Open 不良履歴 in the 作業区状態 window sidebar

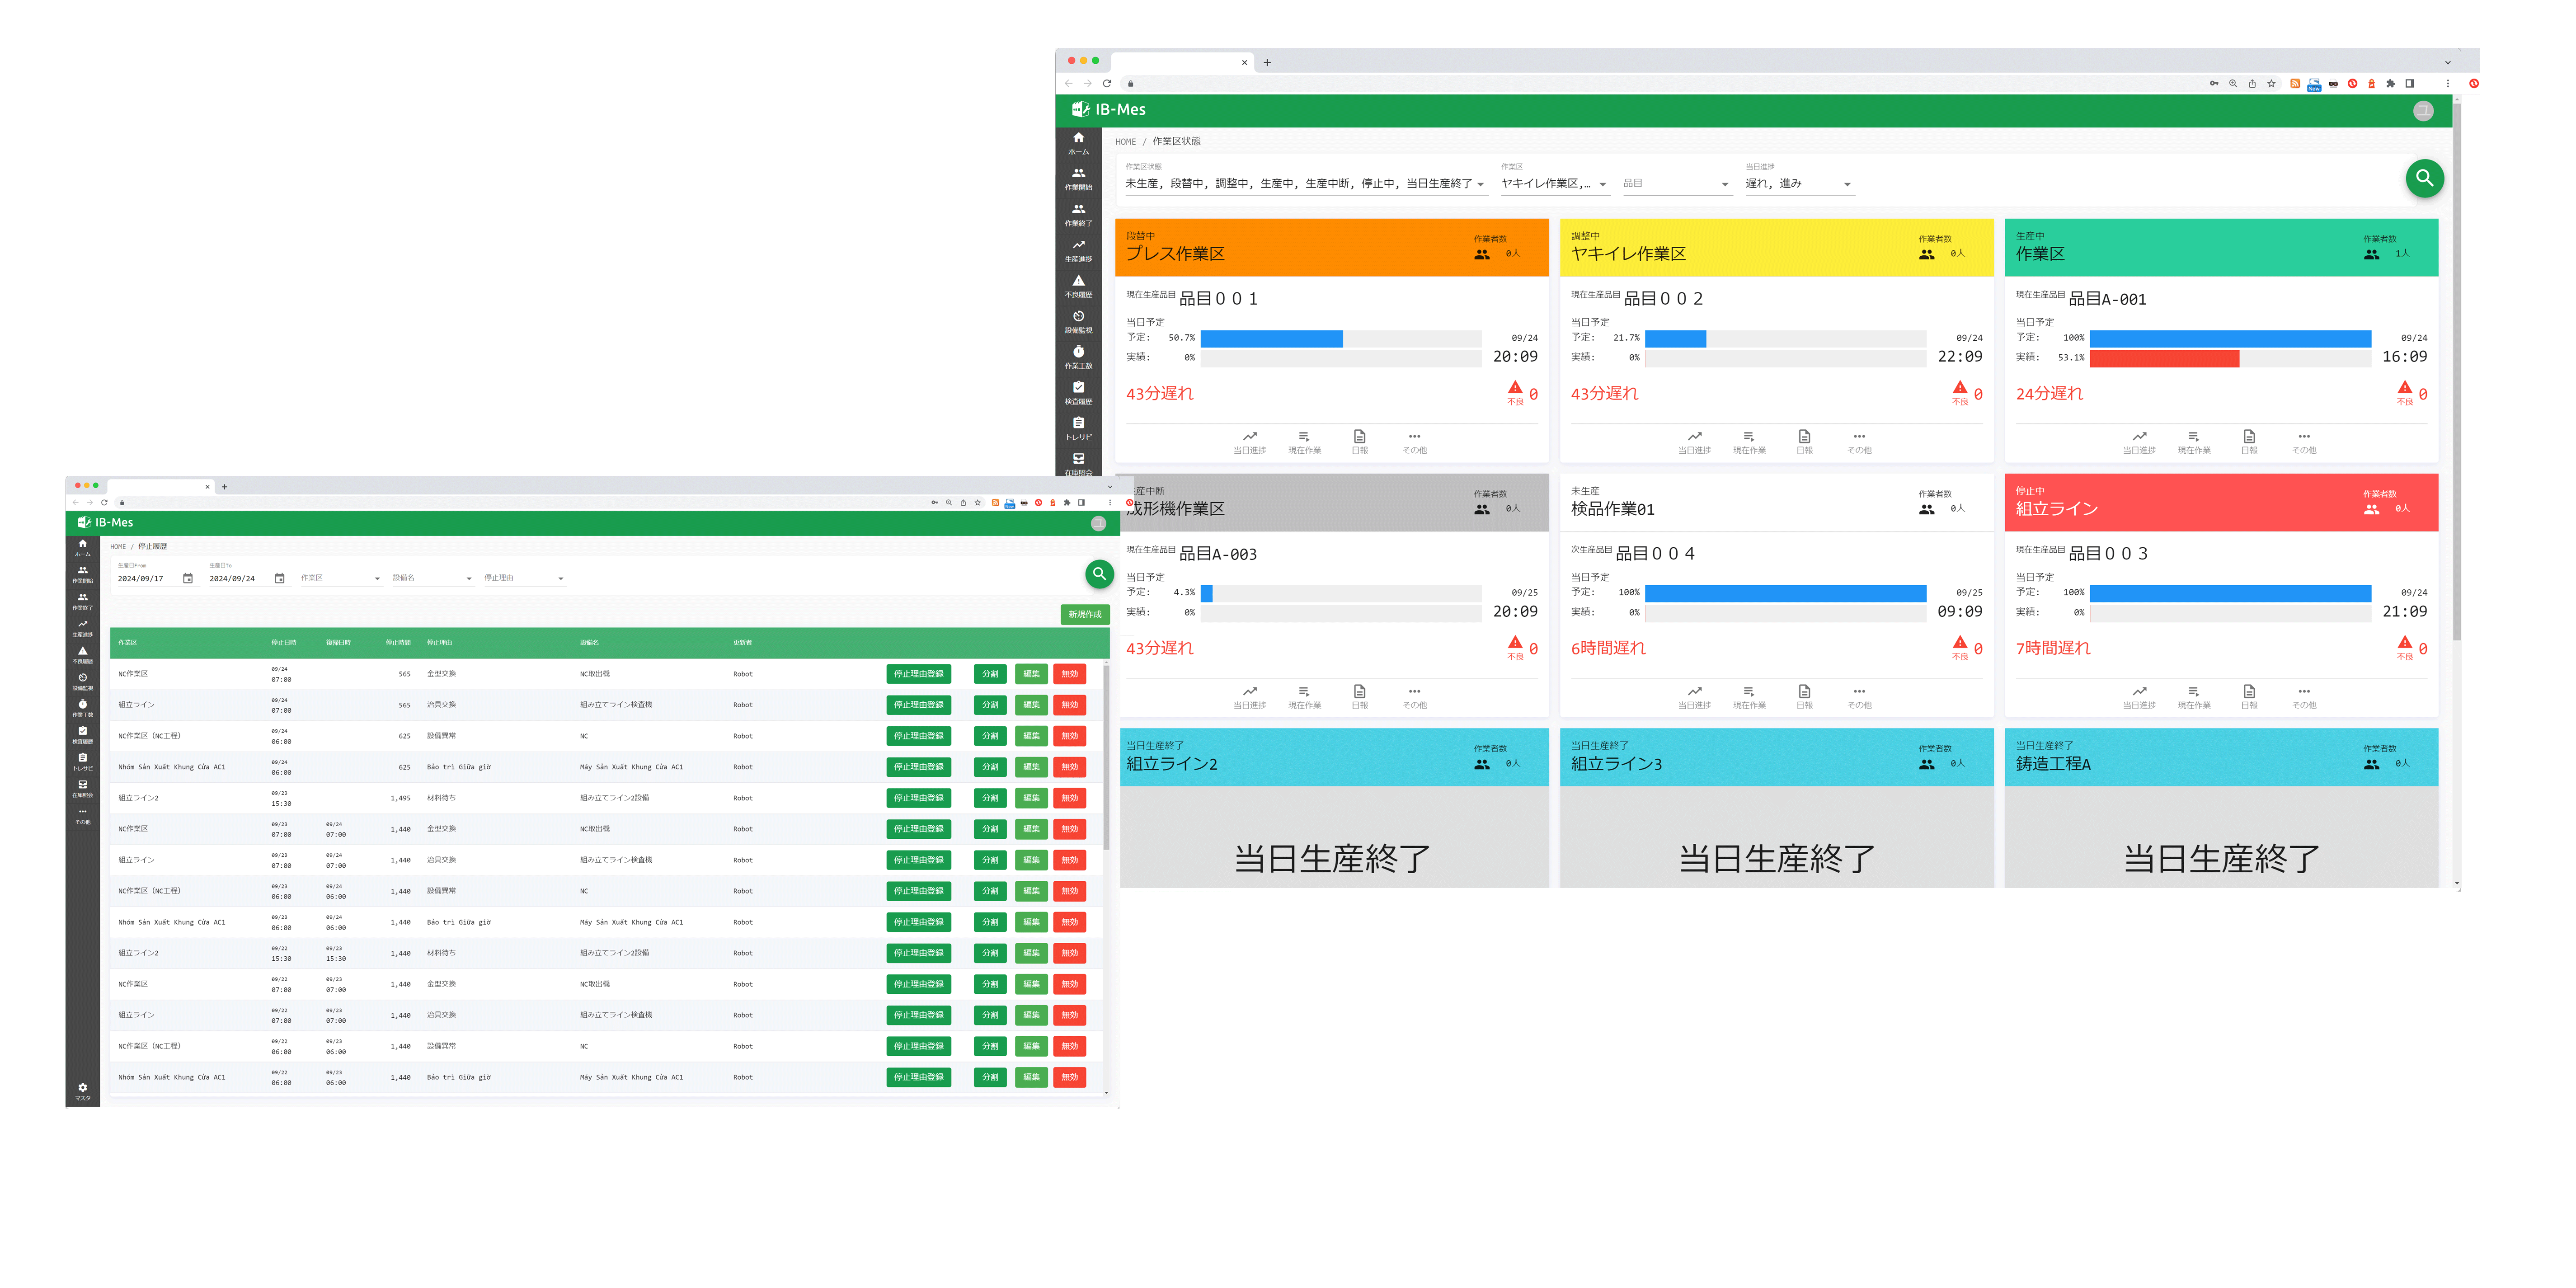(x=1078, y=286)
